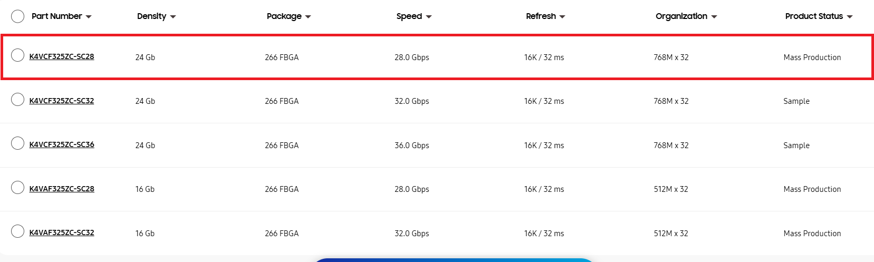Open part link K4VAF325ZC-SC32
Screen dimensions: 874x262
click(x=62, y=233)
